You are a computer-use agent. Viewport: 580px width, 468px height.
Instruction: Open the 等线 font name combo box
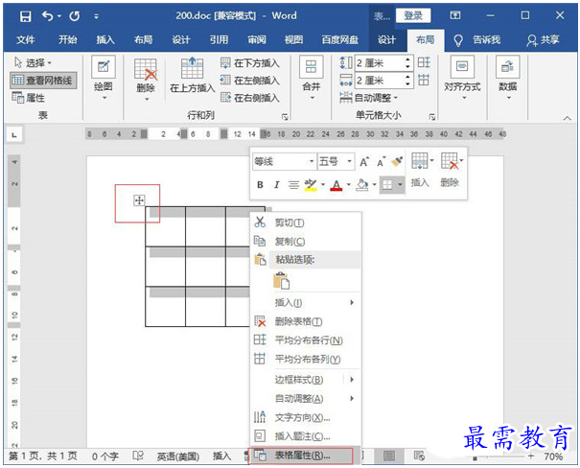tap(285, 162)
